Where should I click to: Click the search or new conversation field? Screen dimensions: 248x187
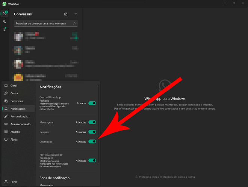[x=46, y=24]
